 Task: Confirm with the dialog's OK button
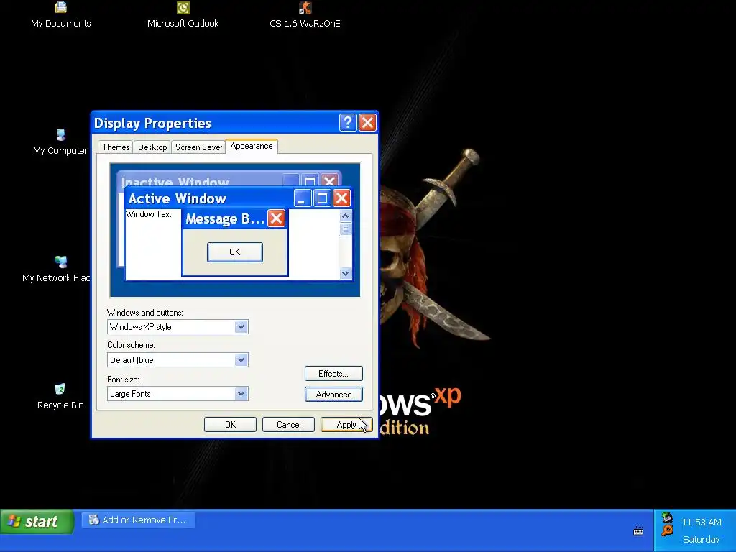(230, 424)
